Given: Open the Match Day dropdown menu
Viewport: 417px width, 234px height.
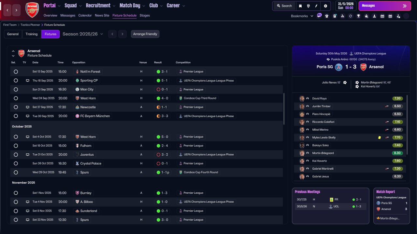Looking at the screenshot, I should point(132,6).
